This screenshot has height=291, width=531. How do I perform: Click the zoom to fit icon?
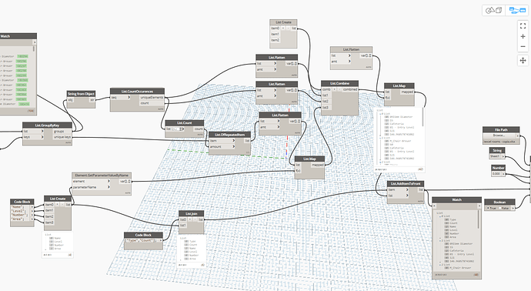click(x=523, y=25)
